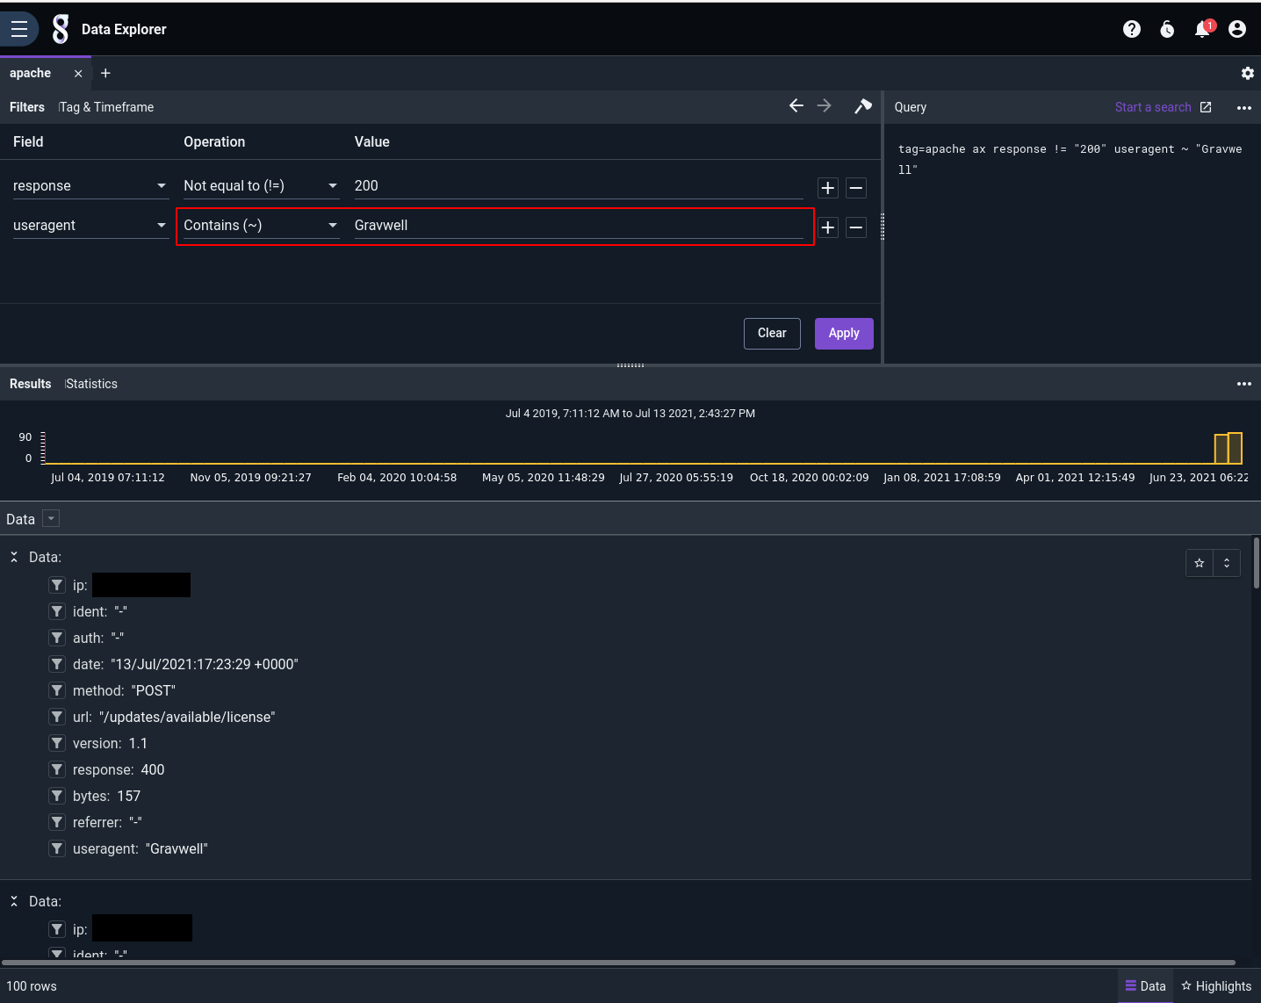The image size is (1261, 1003).
Task: Edit the value field containing Gravwell
Action: point(578,225)
